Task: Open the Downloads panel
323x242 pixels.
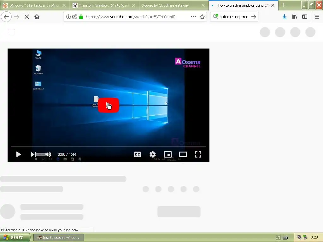Action: click(285, 17)
